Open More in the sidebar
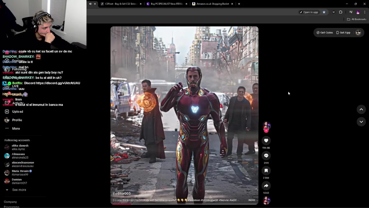Screen dimensions: 369x208 tap(16, 129)
